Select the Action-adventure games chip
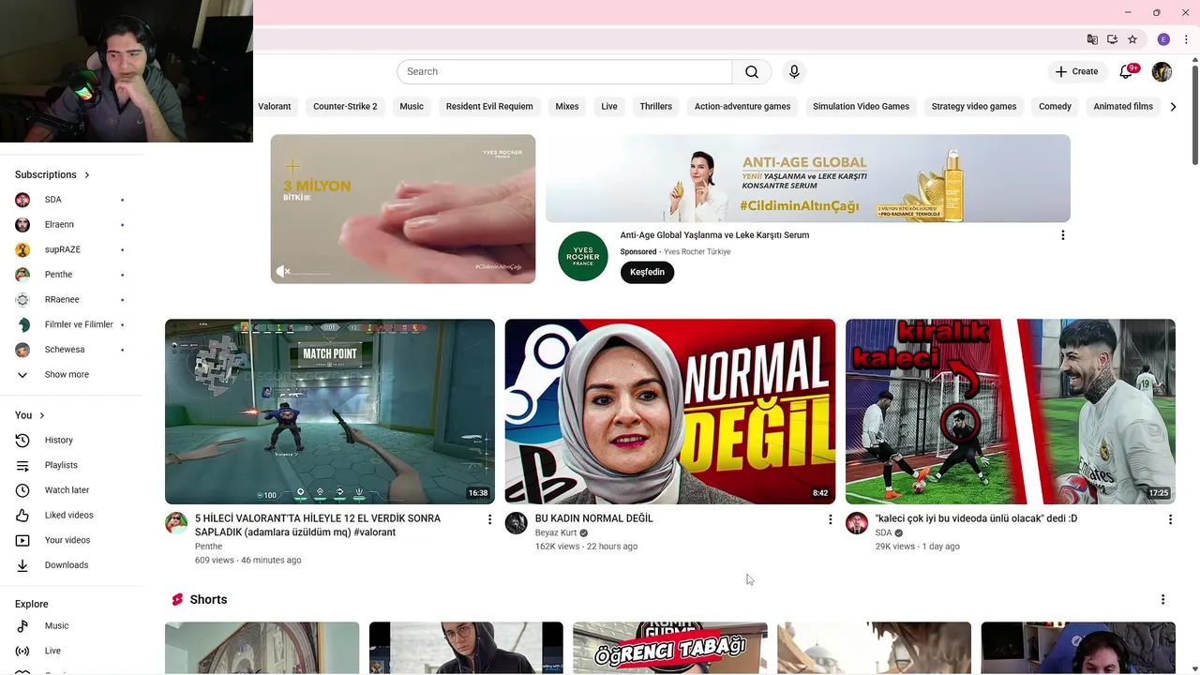Screen dimensions: 1200x675 (742, 106)
